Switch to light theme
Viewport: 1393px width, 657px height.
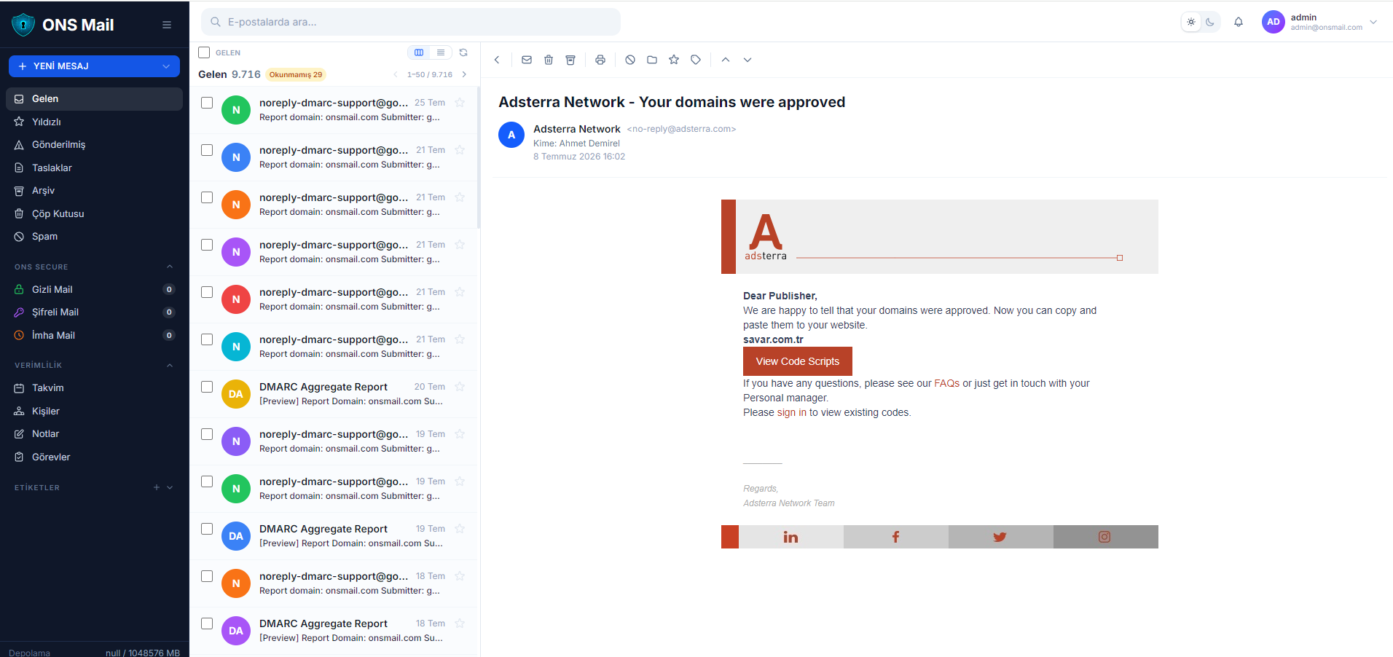(x=1191, y=22)
